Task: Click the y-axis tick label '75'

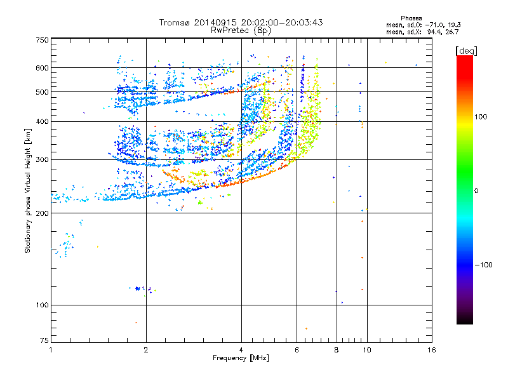Action: tap(44, 340)
